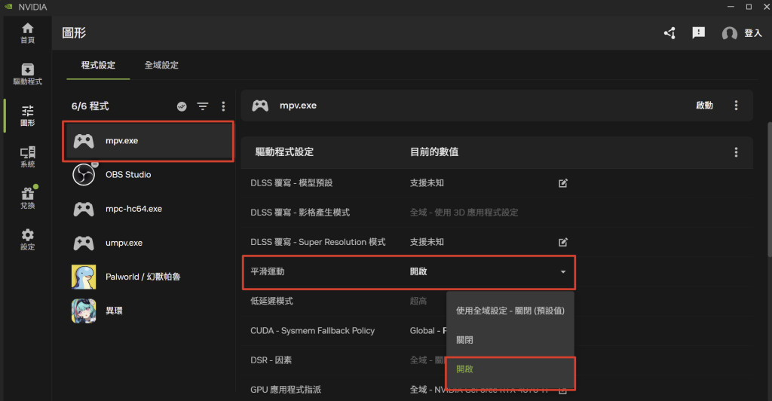This screenshot has height=401, width=772.
Task: Go to the 首頁 home page
Action: click(28, 33)
